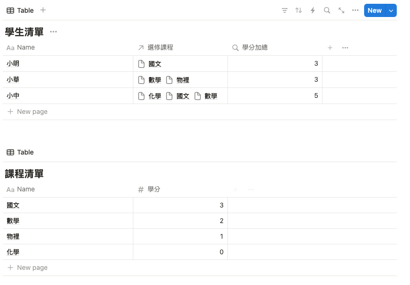Click the filter icon in the toolbar
Viewport: 410px width, 285px height.
tap(284, 10)
